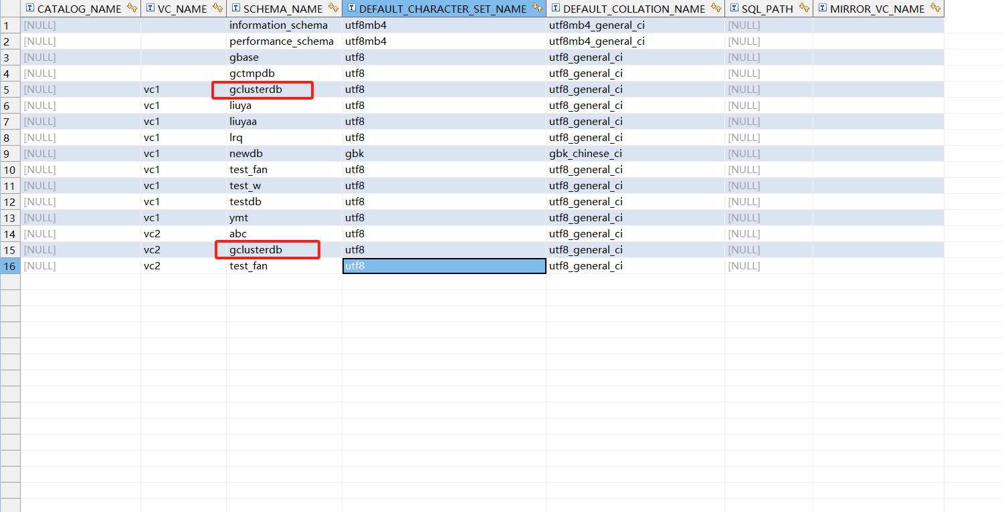Click the liuyaa schema cell
This screenshot has width=1004, height=512.
(x=284, y=122)
